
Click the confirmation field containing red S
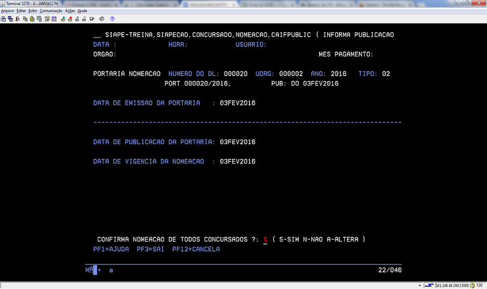click(x=265, y=240)
